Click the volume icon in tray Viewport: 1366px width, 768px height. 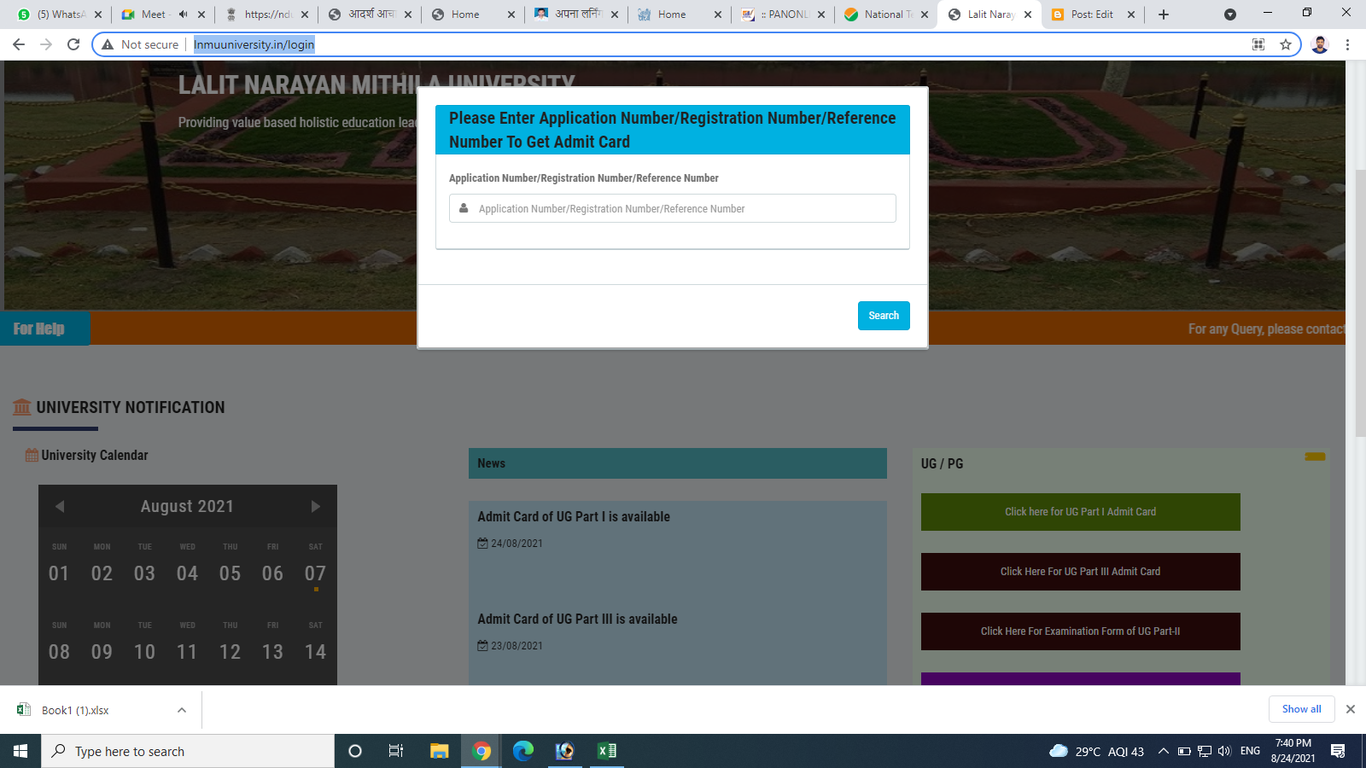coord(1225,751)
